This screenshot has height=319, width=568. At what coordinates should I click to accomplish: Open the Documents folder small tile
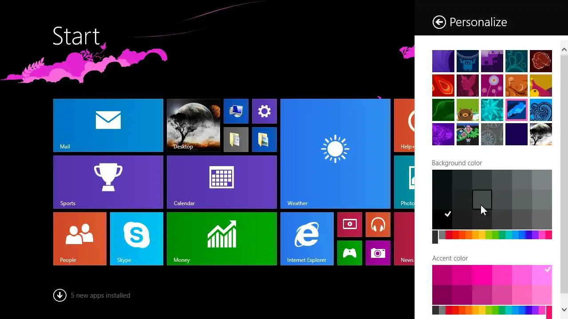click(x=236, y=140)
